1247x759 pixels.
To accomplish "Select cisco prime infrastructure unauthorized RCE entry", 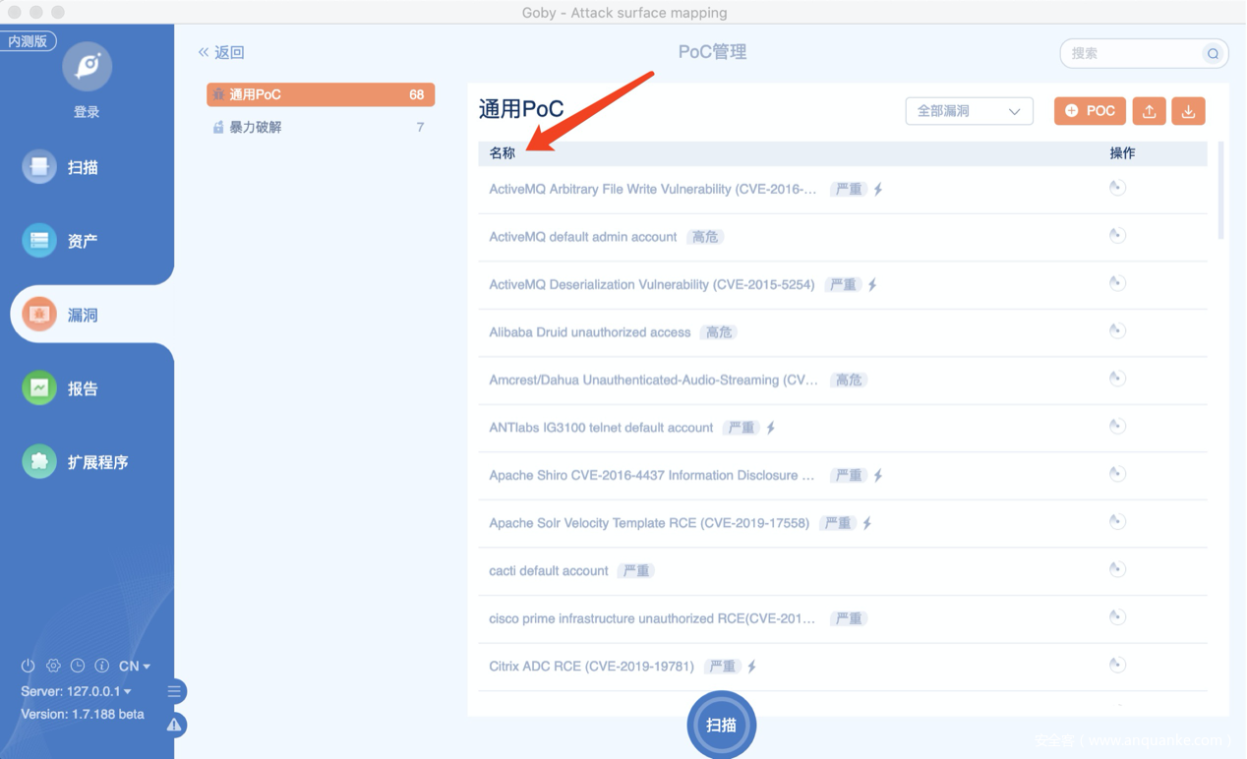I will point(652,618).
